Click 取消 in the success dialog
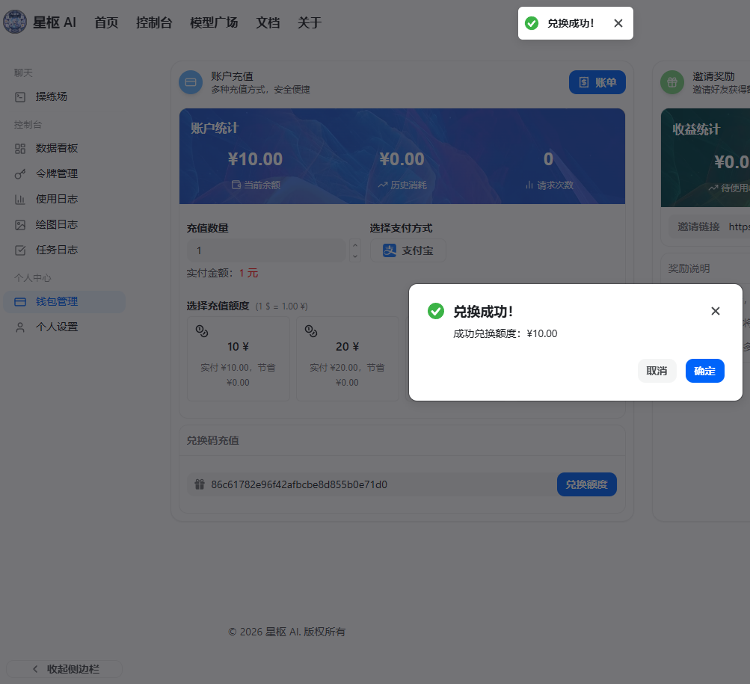The image size is (750, 684). pyautogui.click(x=657, y=371)
